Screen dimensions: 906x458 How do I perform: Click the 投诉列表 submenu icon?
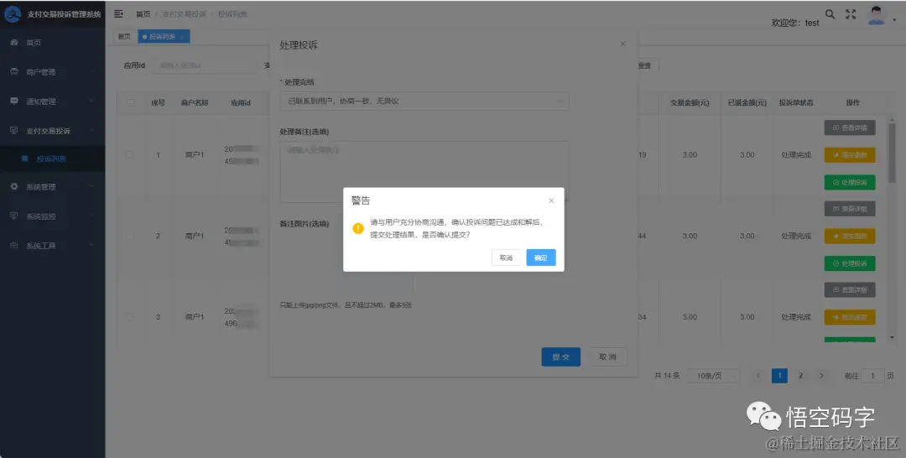coord(25,159)
